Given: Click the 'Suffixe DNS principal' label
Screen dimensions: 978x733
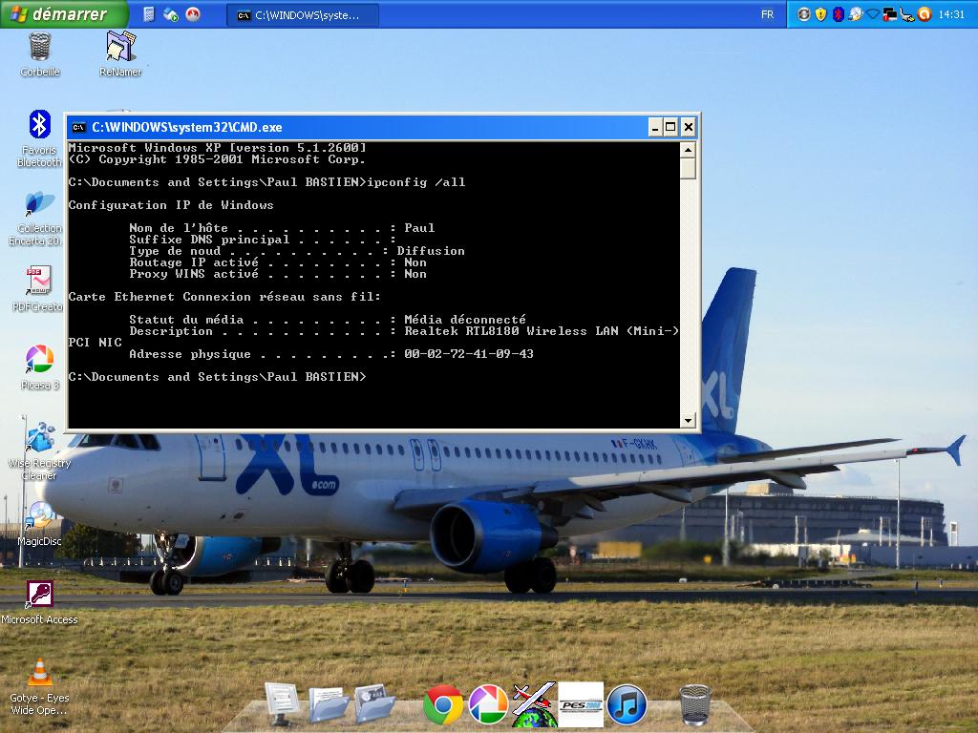Looking at the screenshot, I should [209, 240].
